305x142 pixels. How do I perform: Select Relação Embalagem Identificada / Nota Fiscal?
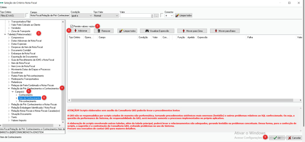point(33,108)
